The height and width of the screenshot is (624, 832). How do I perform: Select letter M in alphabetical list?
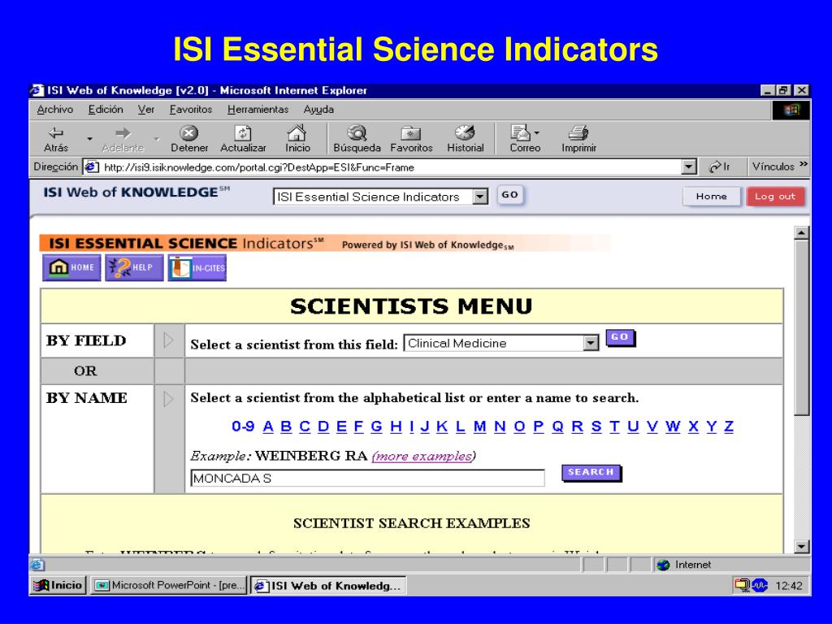[x=479, y=426]
